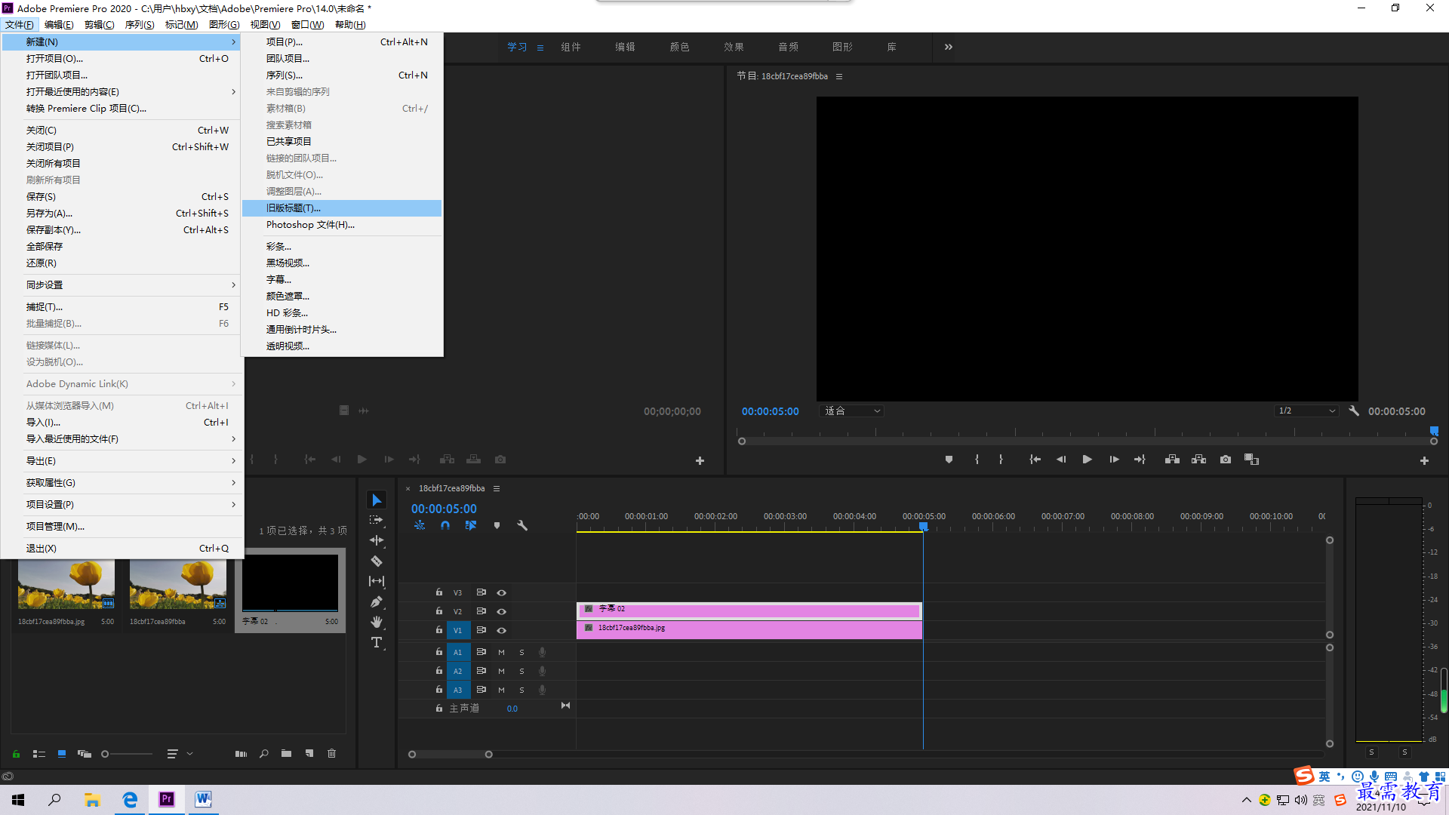Select the Selection tool arrow

tap(377, 500)
